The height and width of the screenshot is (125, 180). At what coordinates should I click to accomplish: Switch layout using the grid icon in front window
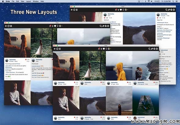tap(60, 49)
